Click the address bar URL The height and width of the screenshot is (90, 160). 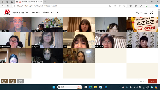click(37, 6)
